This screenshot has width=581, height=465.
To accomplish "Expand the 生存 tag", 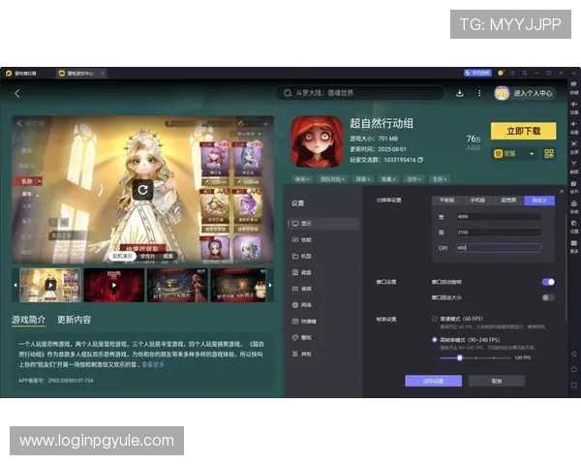I will click(440, 179).
